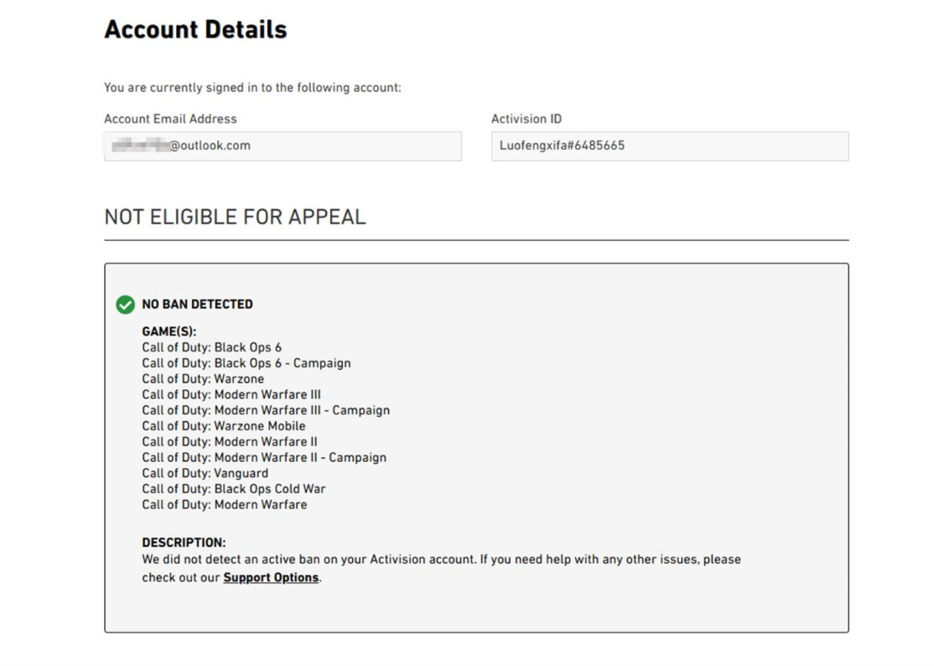Select Call of Duty: Black Ops 6 entry
Screen dimensions: 934x666
point(211,347)
